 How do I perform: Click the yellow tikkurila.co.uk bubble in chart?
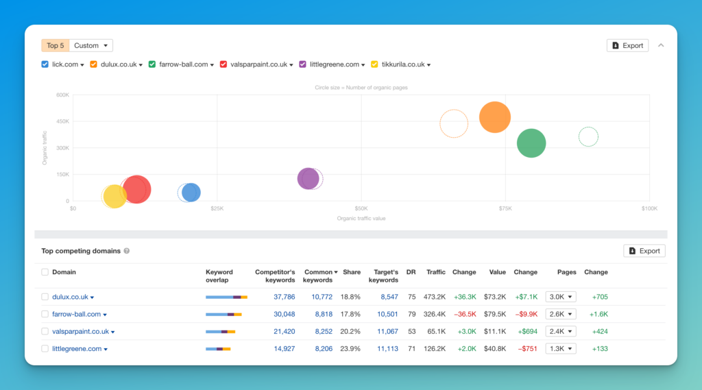pos(114,196)
